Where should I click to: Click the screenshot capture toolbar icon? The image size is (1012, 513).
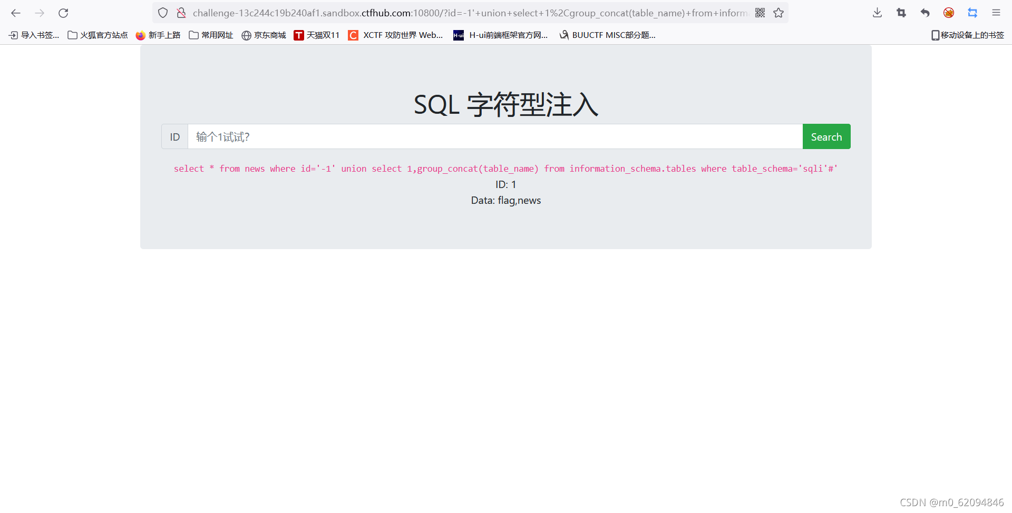pyautogui.click(x=901, y=13)
